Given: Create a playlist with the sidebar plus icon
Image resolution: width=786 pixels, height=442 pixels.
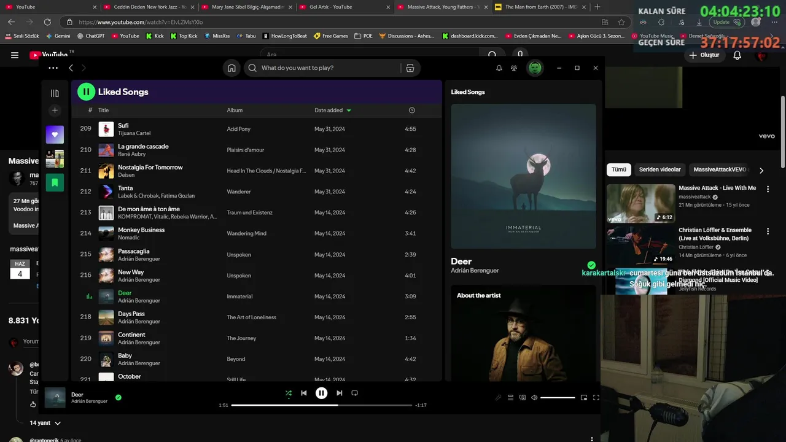Looking at the screenshot, I should (x=55, y=110).
